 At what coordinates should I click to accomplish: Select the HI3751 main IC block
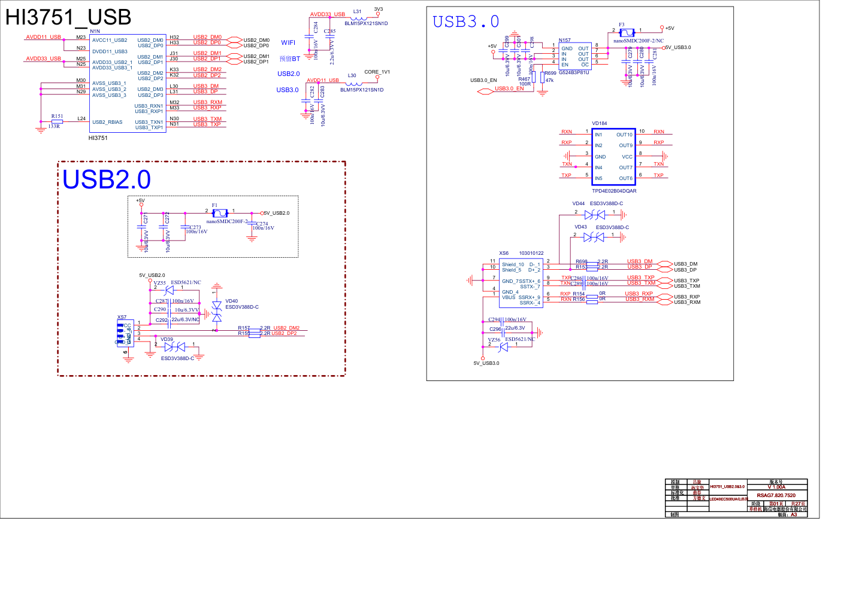[x=128, y=83]
